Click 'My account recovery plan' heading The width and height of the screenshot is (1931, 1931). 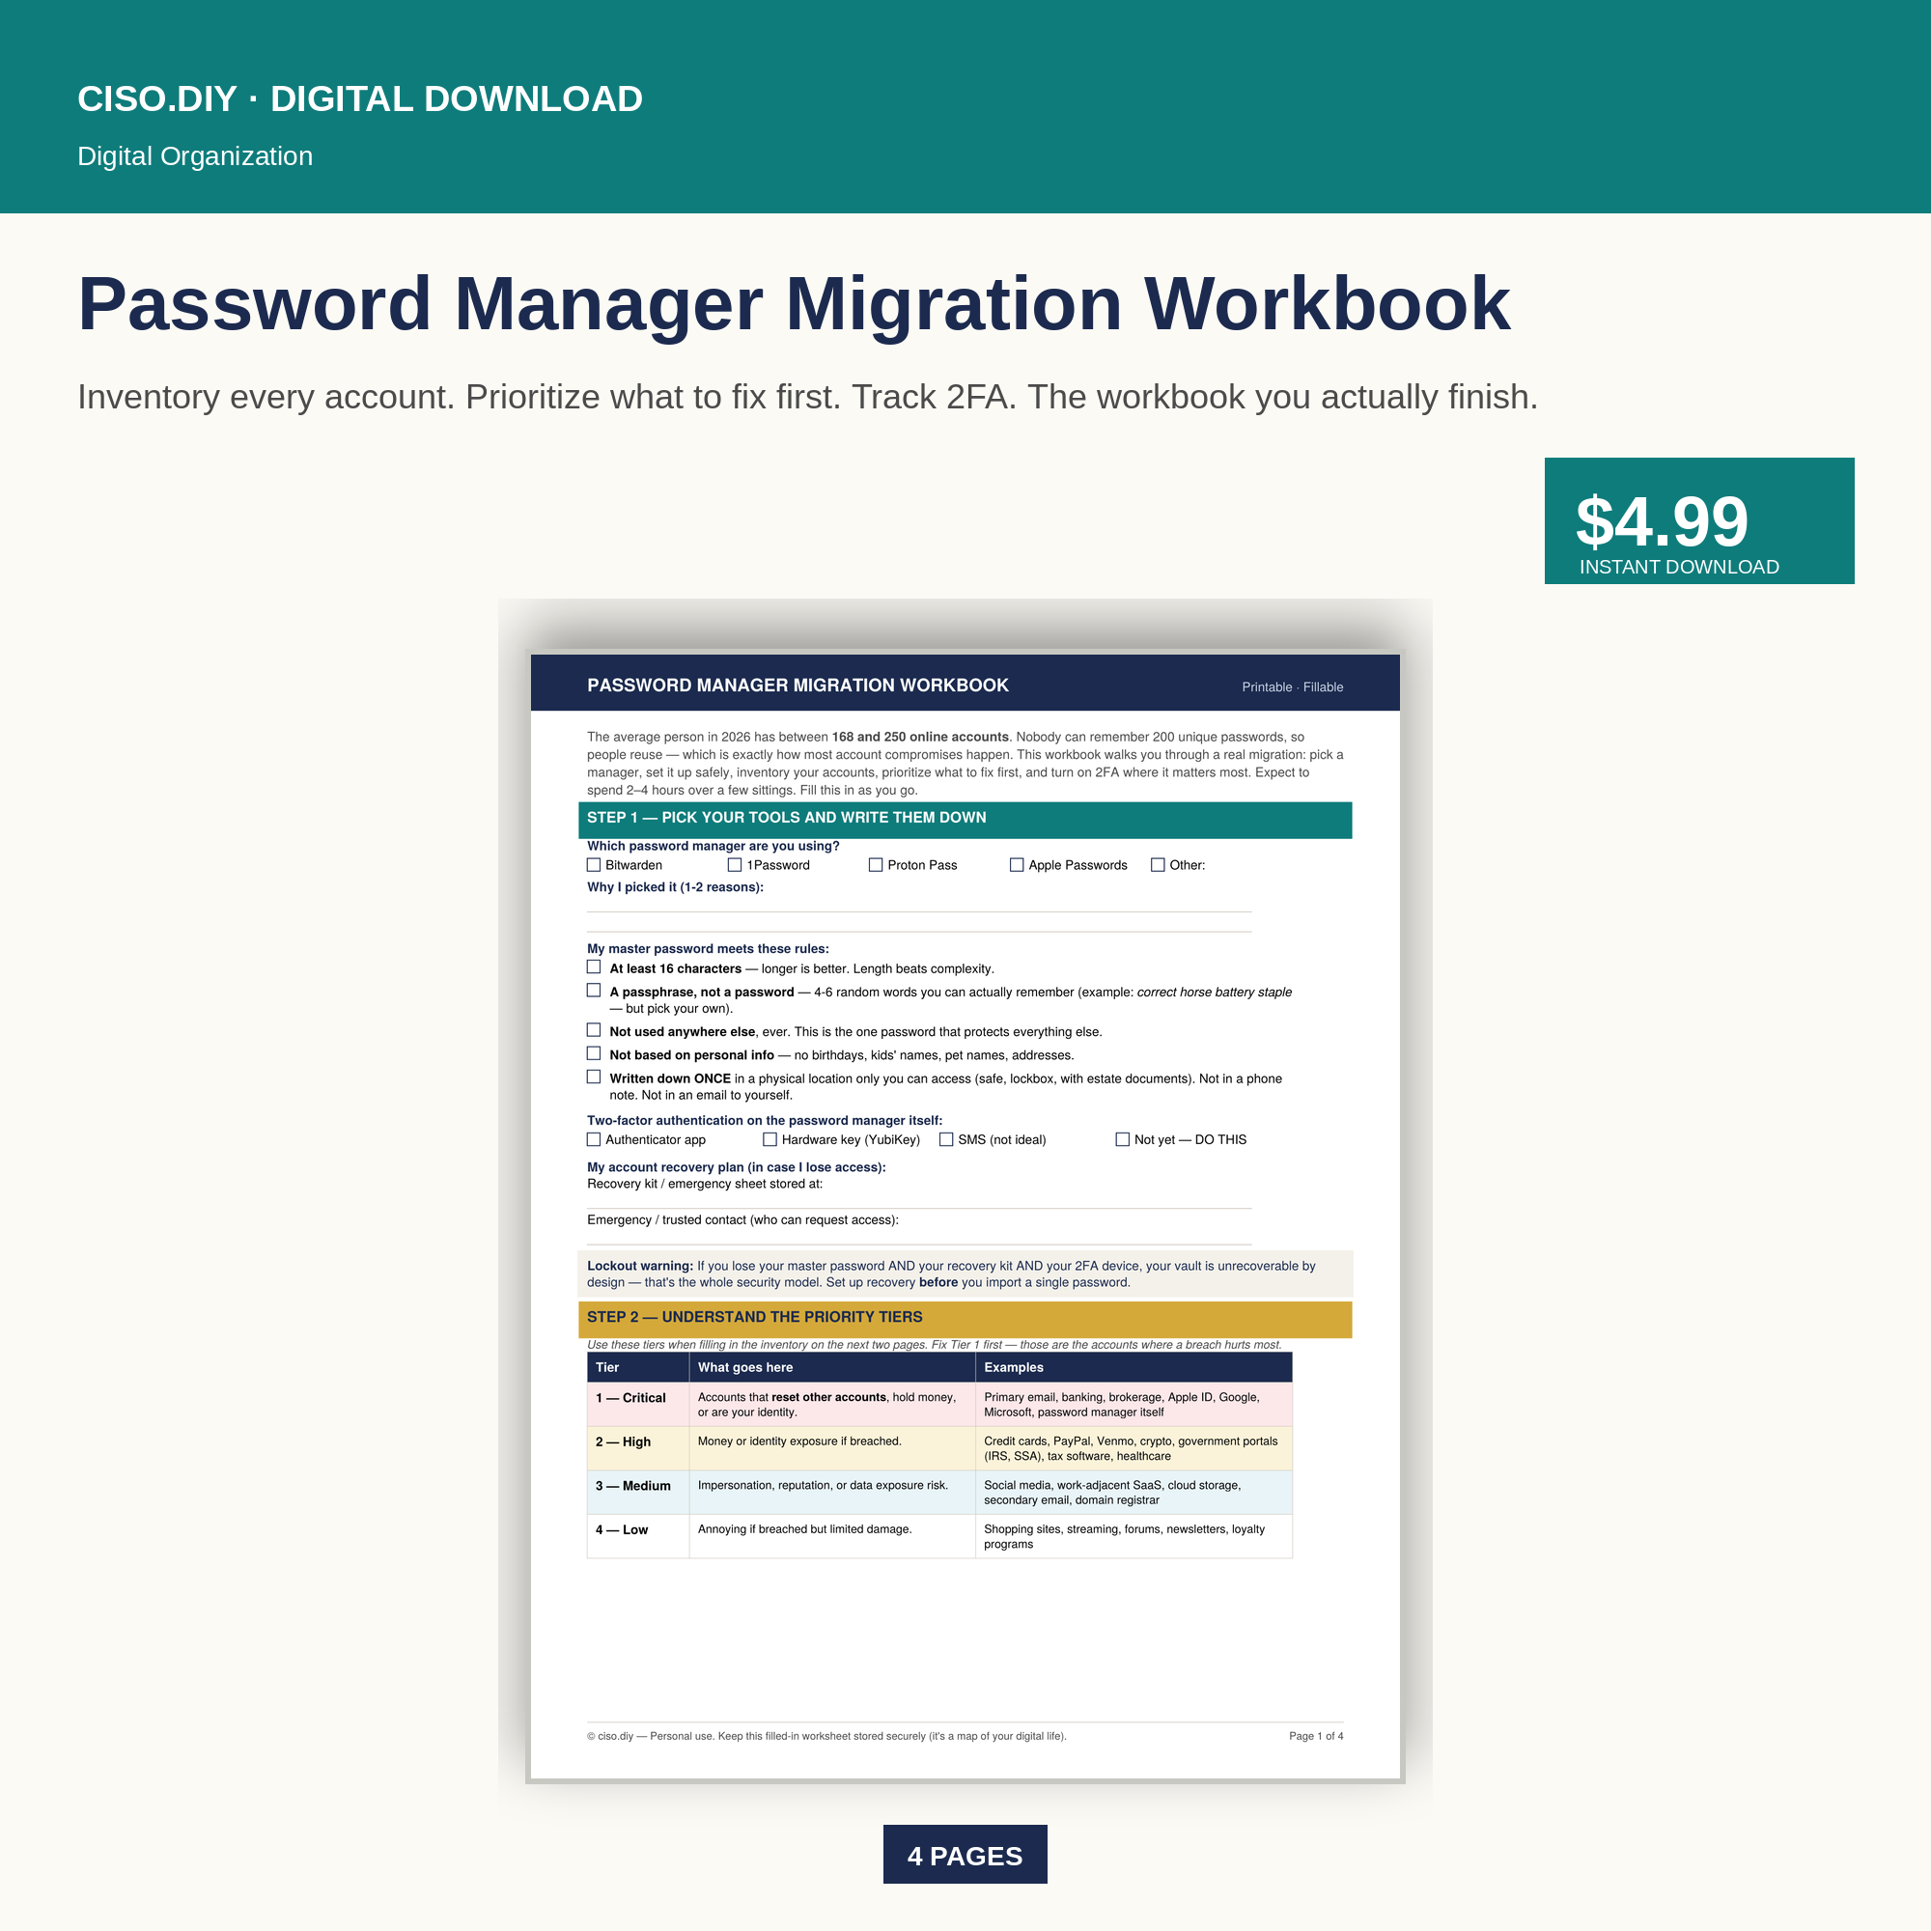point(736,1167)
